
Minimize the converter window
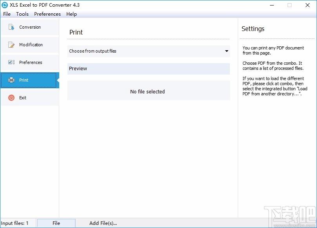[272, 5]
